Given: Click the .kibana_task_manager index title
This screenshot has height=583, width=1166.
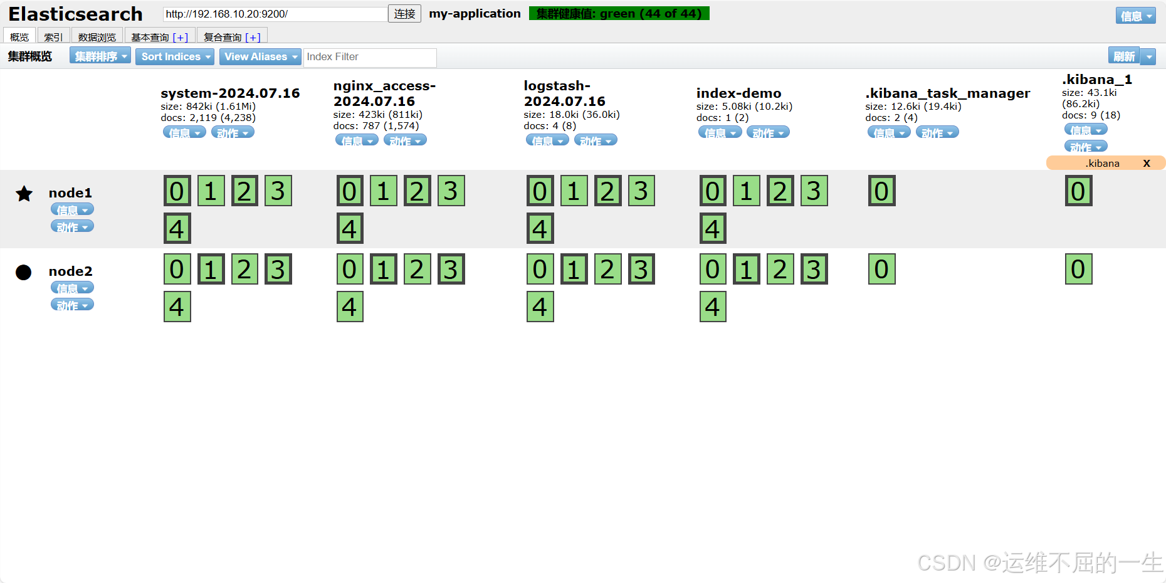Looking at the screenshot, I should pos(947,93).
